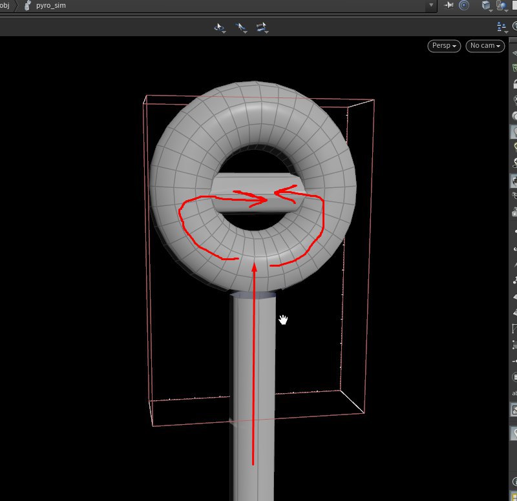This screenshot has width=517, height=501.
Task: Go to the obj level in path
Action: [x=5, y=6]
